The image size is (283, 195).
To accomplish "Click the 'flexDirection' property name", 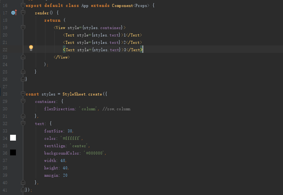I will tap(59, 109).
